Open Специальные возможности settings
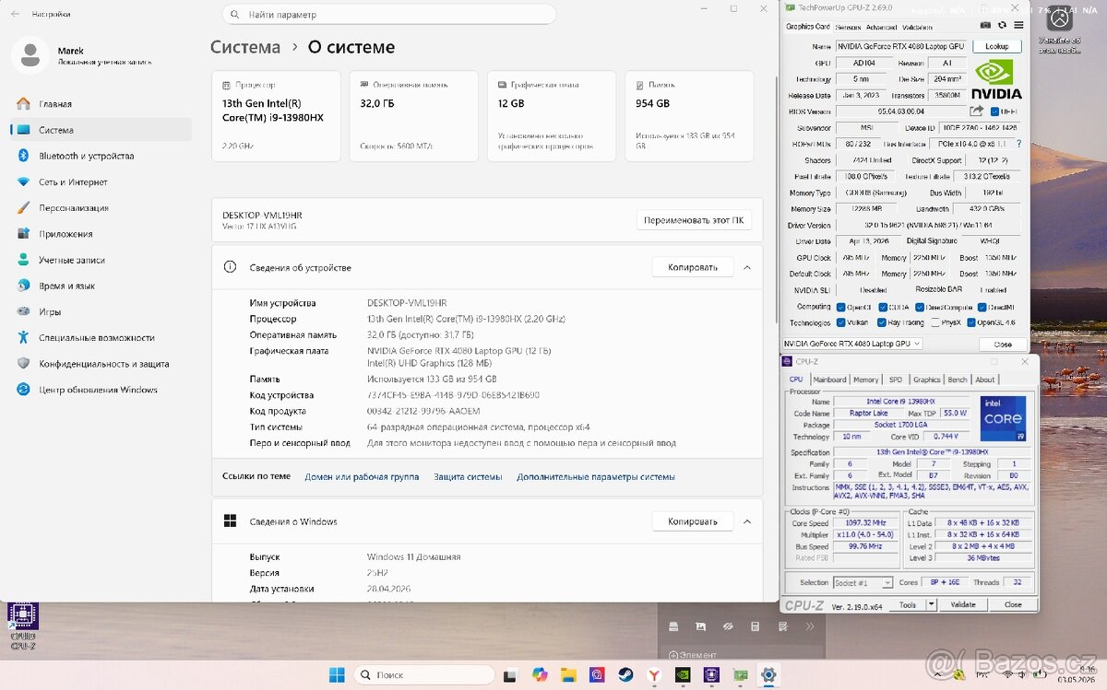The image size is (1107, 690). point(100,338)
